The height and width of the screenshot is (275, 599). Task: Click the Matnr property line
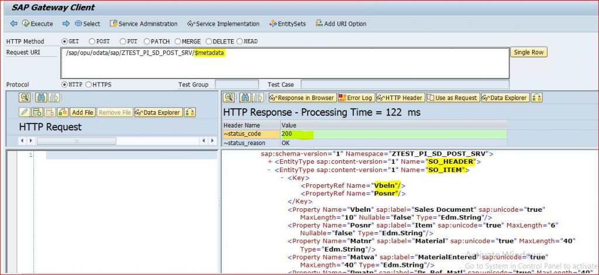[x=431, y=245]
